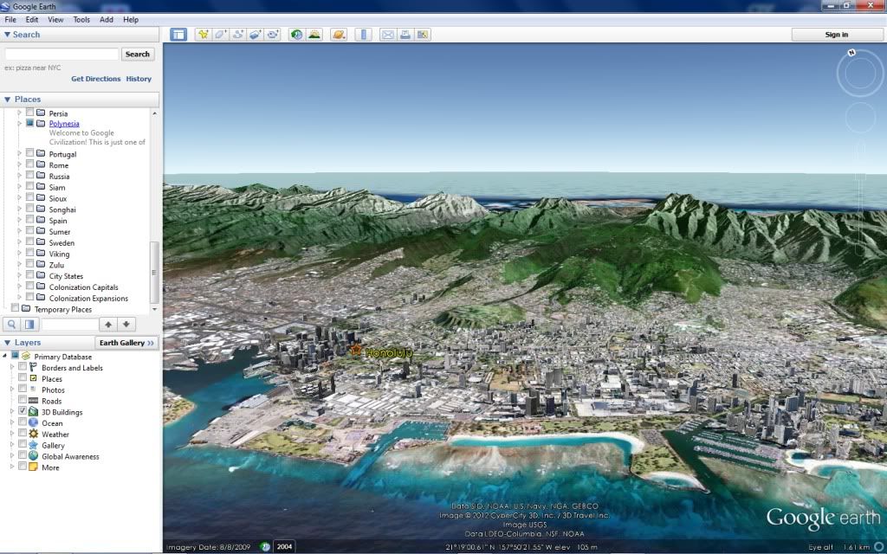Tick the Rome folder checkbox

(30, 164)
